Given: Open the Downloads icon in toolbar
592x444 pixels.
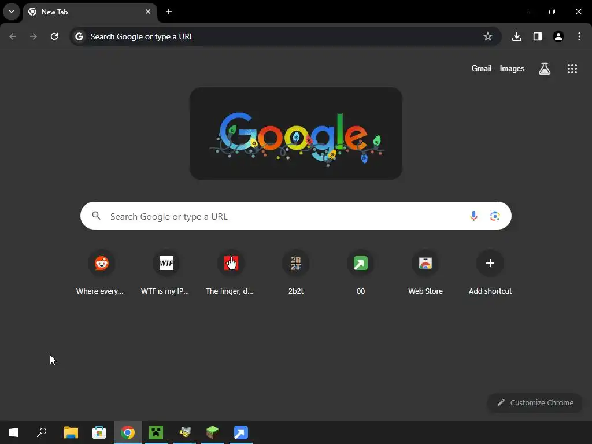Looking at the screenshot, I should [x=517, y=36].
